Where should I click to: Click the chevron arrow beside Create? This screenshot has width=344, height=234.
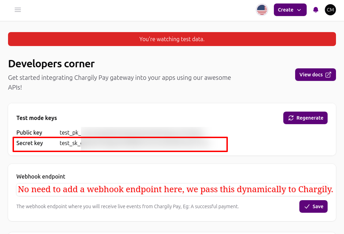click(299, 10)
